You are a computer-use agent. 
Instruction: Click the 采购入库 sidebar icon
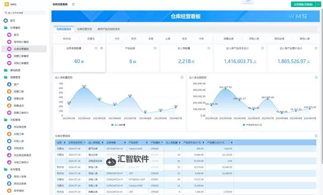pyautogui.click(x=9, y=141)
